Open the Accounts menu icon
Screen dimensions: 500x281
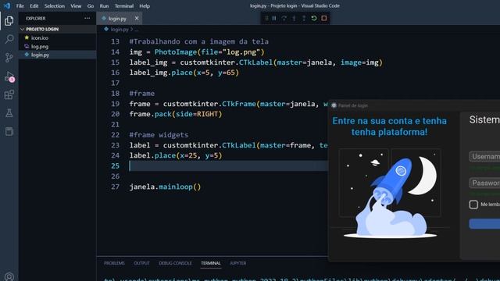(9, 276)
